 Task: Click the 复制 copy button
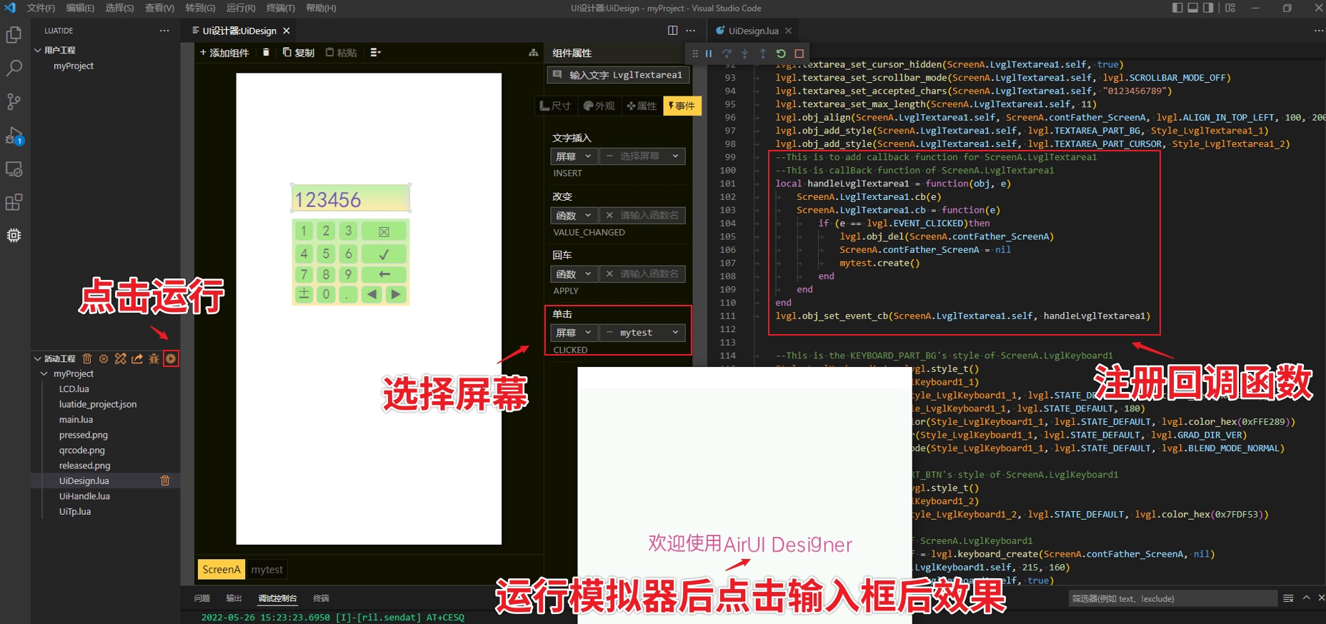[299, 52]
